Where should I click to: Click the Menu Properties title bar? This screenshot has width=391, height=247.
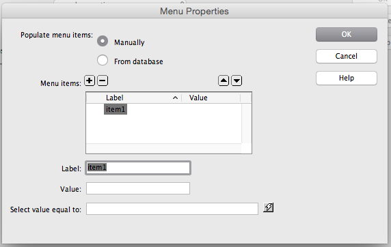click(x=195, y=11)
